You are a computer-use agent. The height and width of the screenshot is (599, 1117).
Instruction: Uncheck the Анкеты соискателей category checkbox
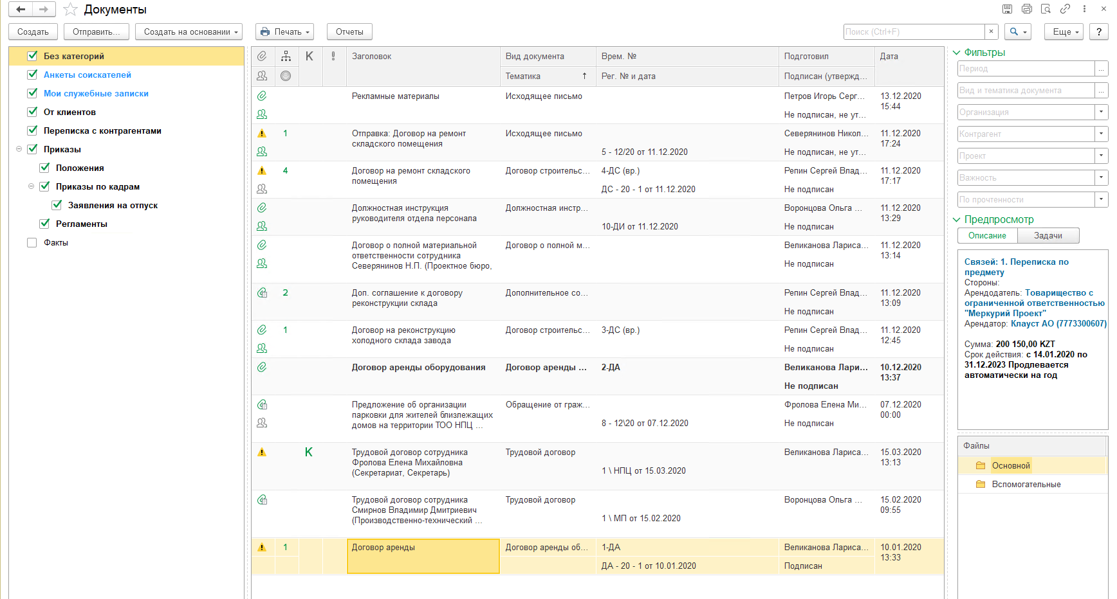(32, 75)
